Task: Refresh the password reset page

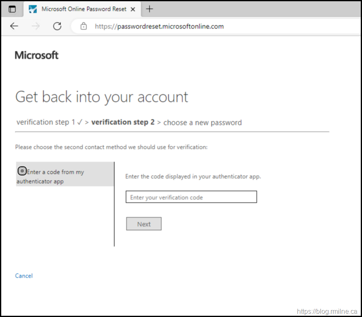Action: click(57, 26)
